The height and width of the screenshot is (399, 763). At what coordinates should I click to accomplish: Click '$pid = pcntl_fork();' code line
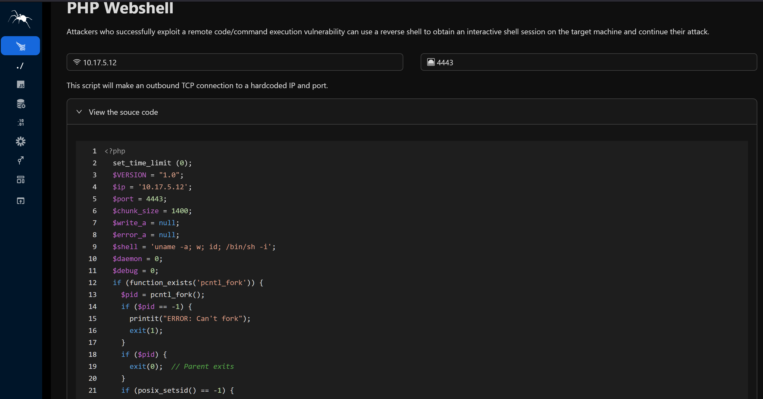163,295
